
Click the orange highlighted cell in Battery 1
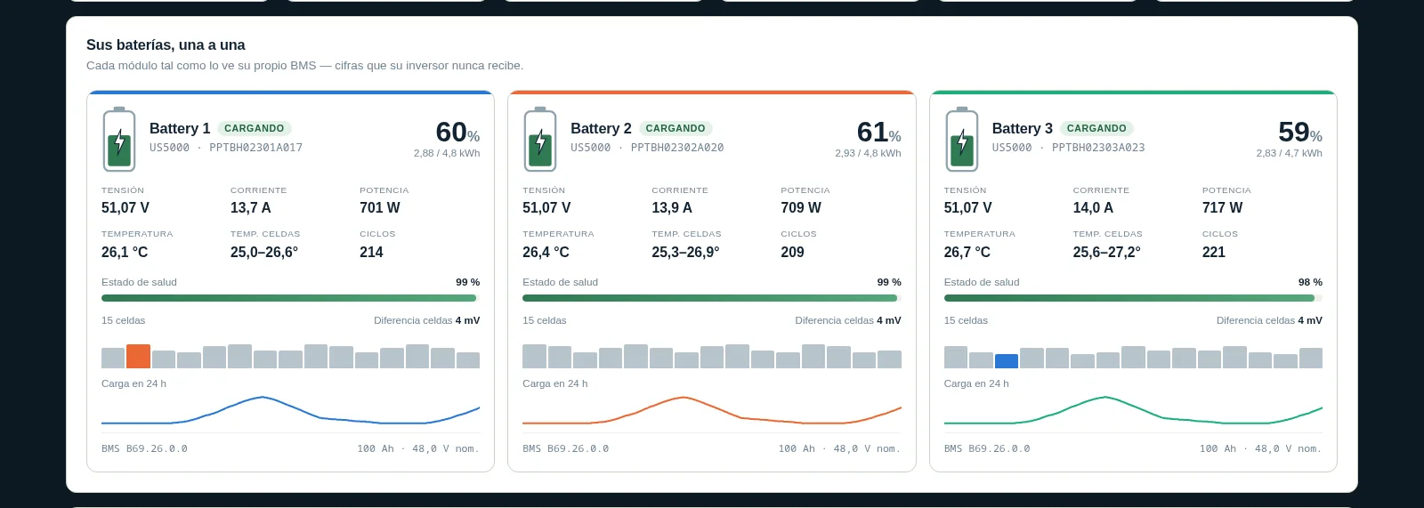coord(138,356)
